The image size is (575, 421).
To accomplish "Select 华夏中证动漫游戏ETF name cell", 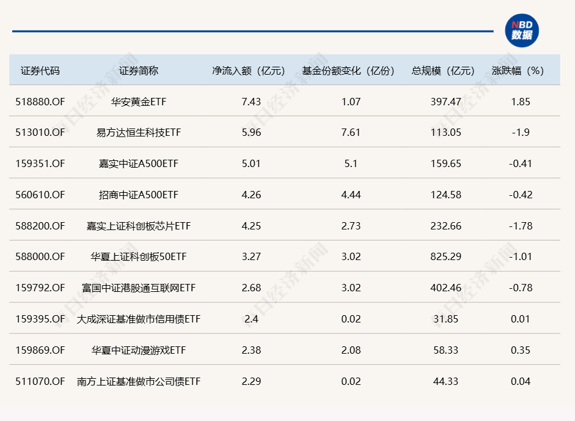I will pyautogui.click(x=139, y=350).
